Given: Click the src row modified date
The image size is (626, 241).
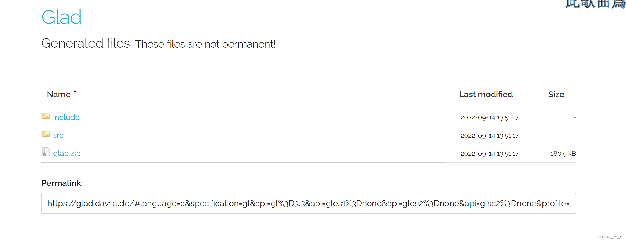Looking at the screenshot, I should point(489,136).
